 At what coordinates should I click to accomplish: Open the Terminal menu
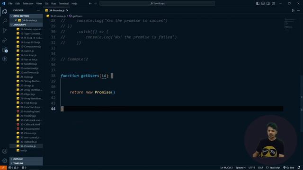click(x=63, y=3)
